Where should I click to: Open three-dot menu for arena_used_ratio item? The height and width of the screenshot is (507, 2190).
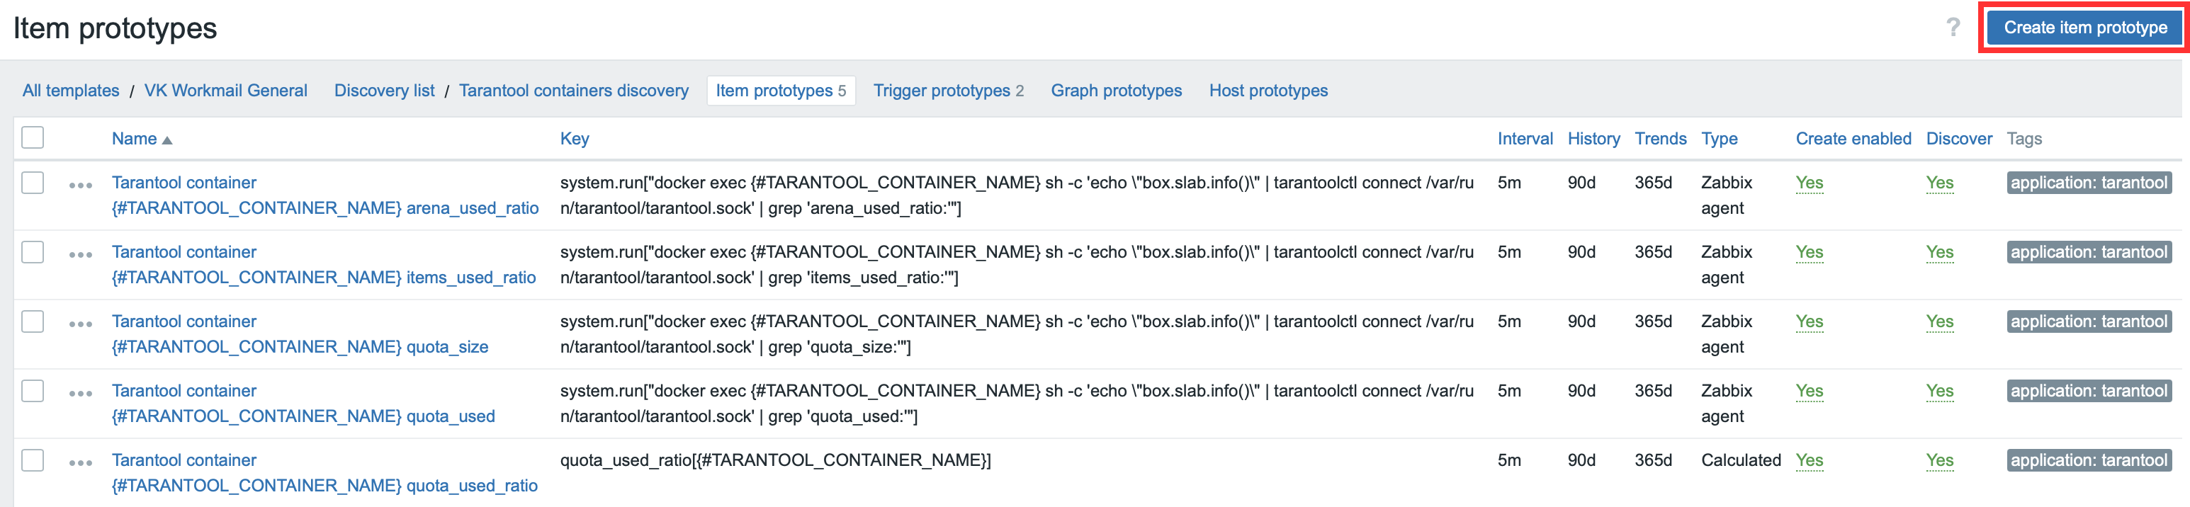[81, 185]
